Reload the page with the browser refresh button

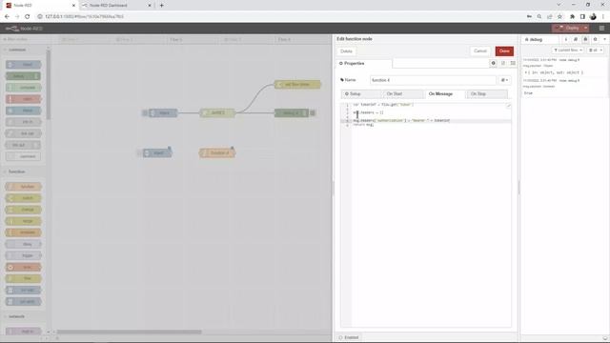point(27,17)
